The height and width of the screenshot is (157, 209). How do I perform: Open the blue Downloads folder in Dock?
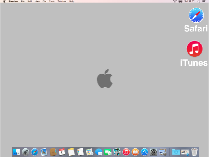176,152
